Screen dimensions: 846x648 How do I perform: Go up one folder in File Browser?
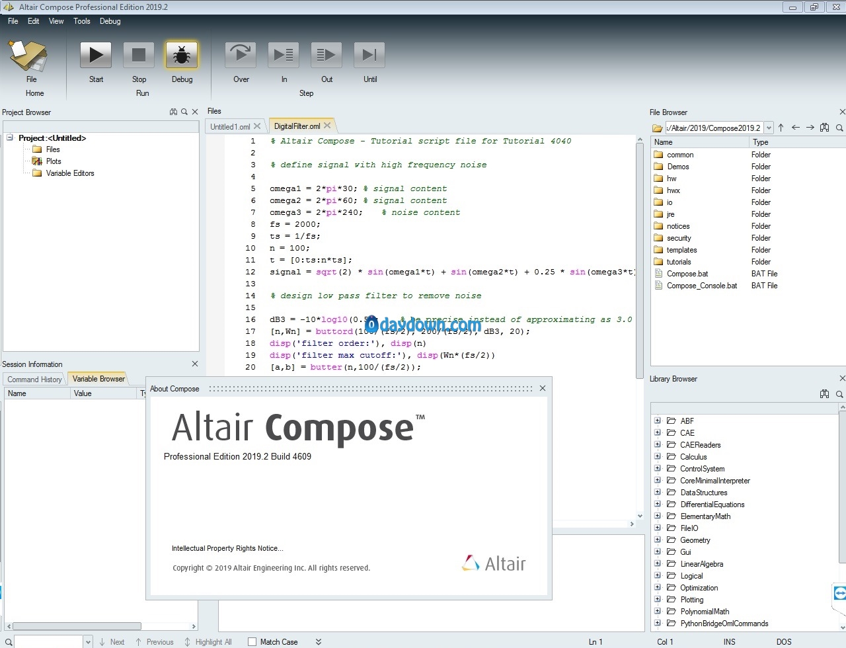coord(781,128)
